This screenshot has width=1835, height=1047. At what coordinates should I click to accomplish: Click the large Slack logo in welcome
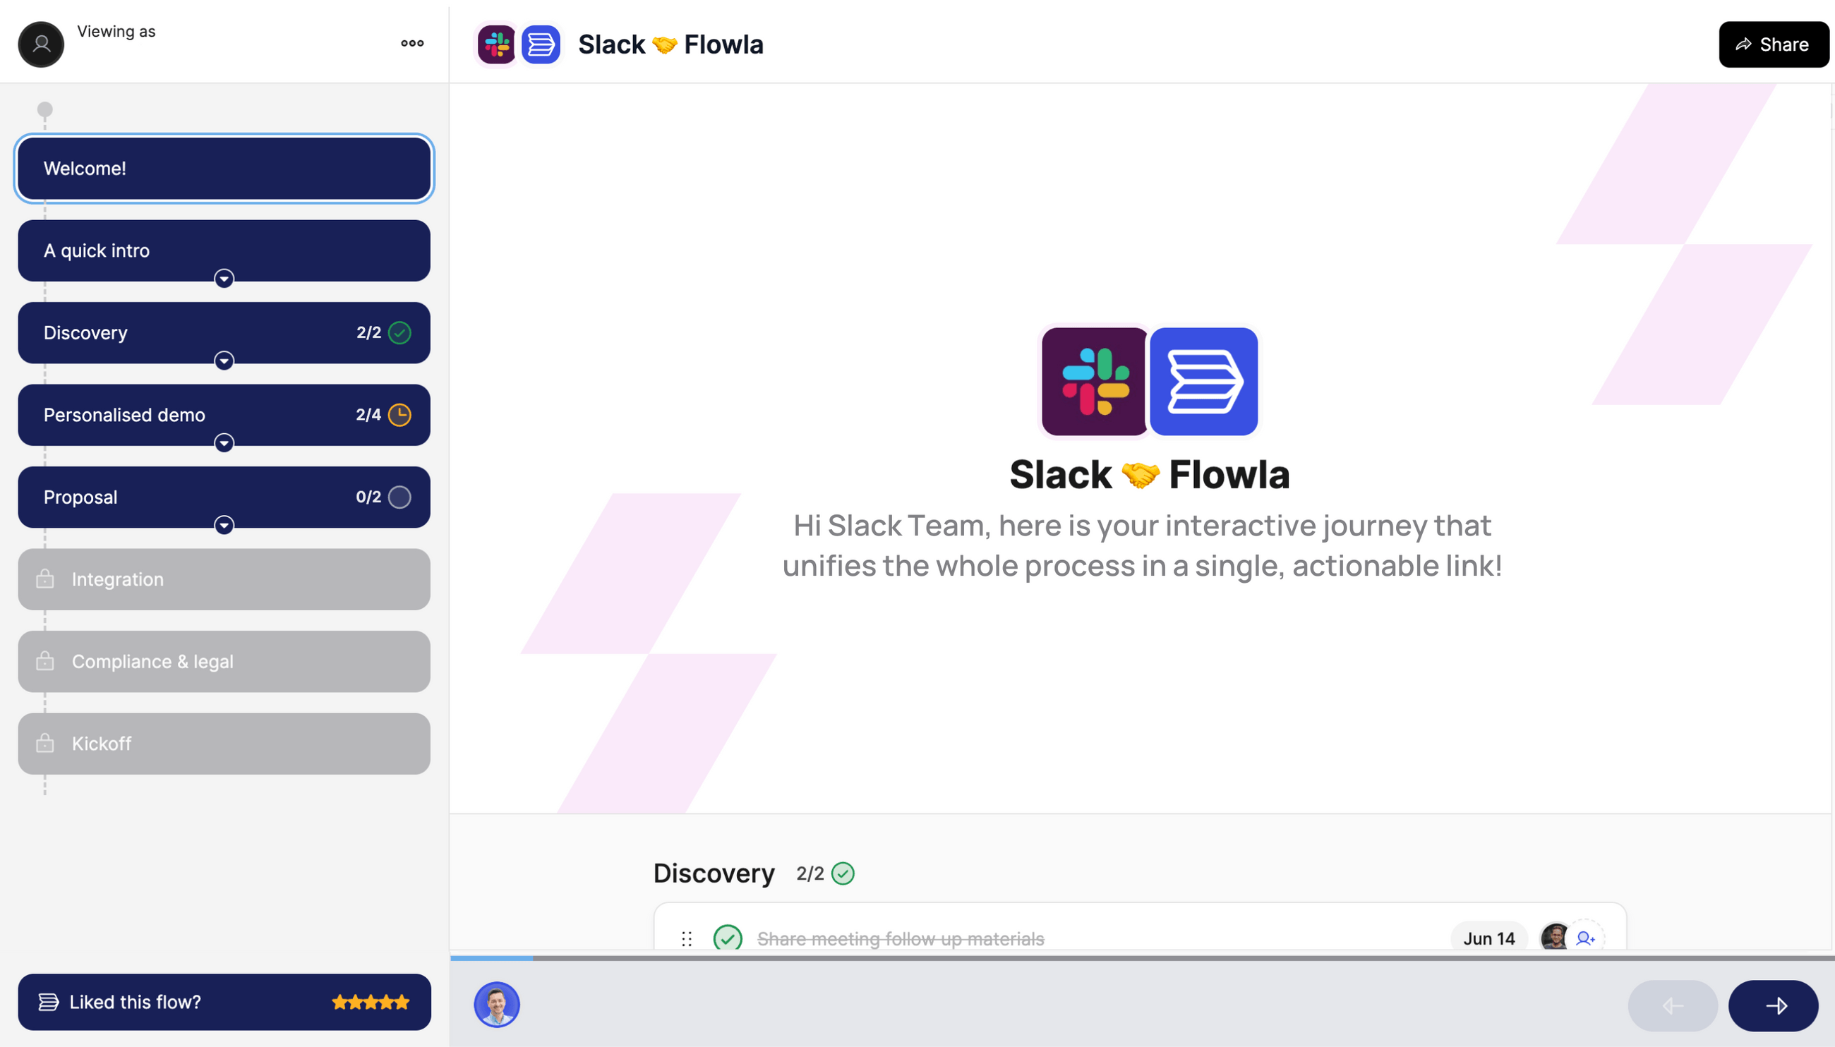(x=1094, y=381)
